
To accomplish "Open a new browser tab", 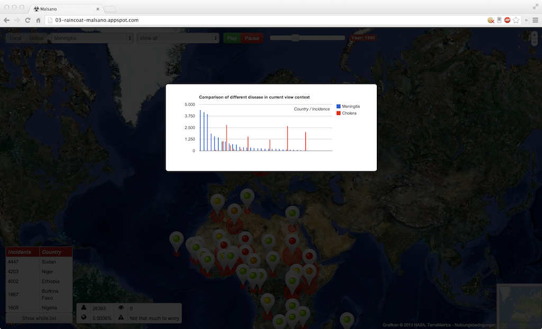I will (x=110, y=8).
